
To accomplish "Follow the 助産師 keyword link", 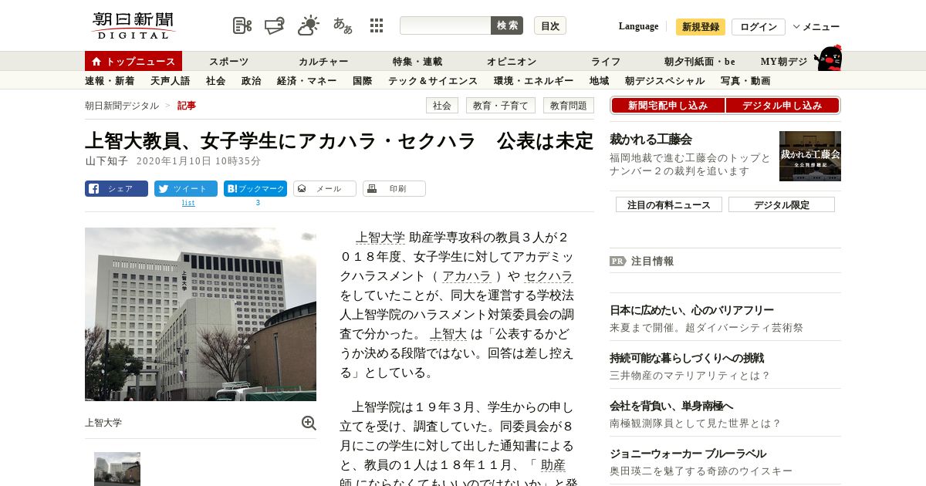I will (x=553, y=465).
